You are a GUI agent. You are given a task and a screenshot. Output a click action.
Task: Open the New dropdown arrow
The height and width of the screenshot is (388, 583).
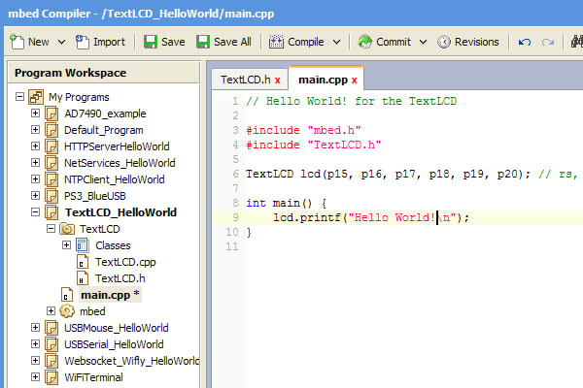click(62, 42)
